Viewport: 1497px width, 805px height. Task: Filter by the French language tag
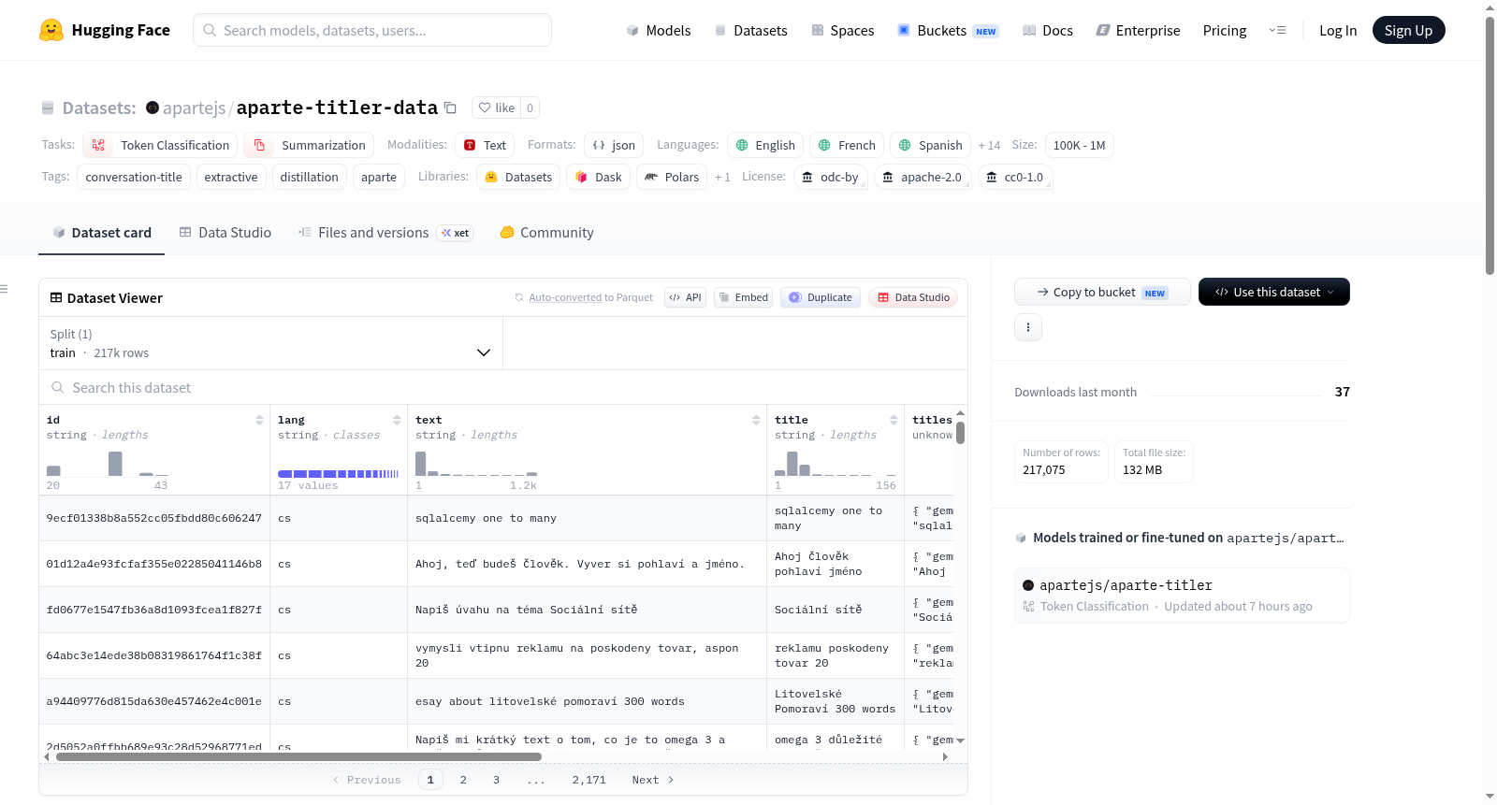click(x=847, y=145)
